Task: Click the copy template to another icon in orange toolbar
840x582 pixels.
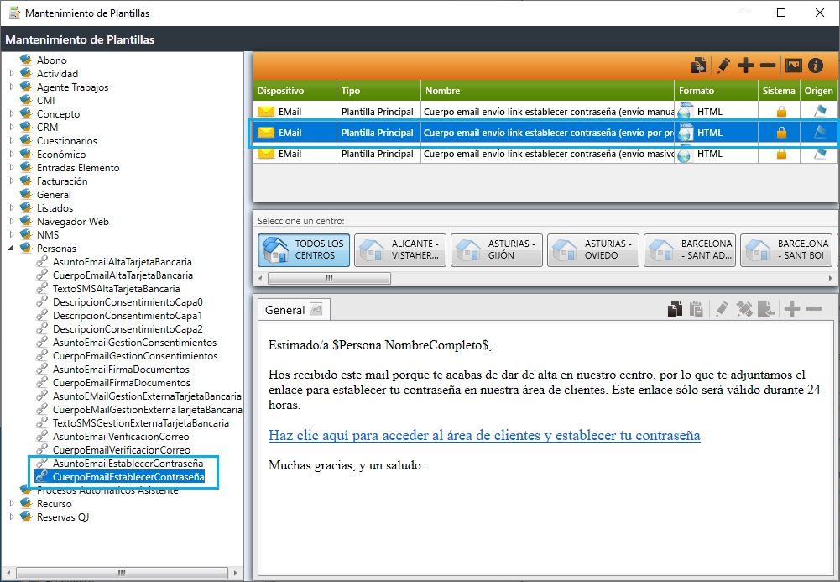Action: coord(698,66)
